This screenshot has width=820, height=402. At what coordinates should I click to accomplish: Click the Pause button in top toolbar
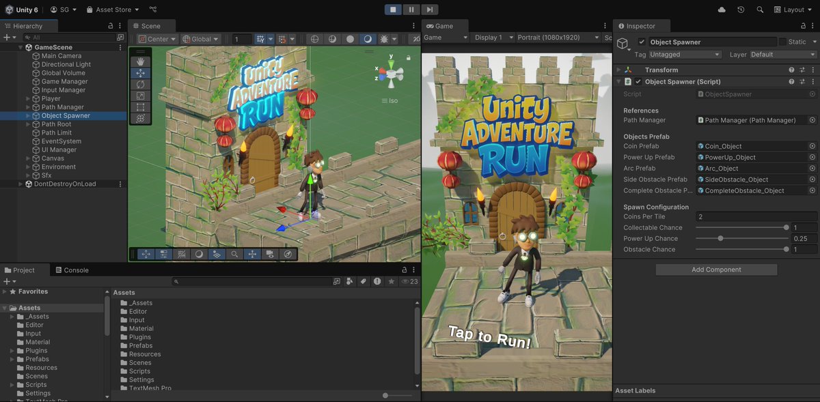click(411, 10)
